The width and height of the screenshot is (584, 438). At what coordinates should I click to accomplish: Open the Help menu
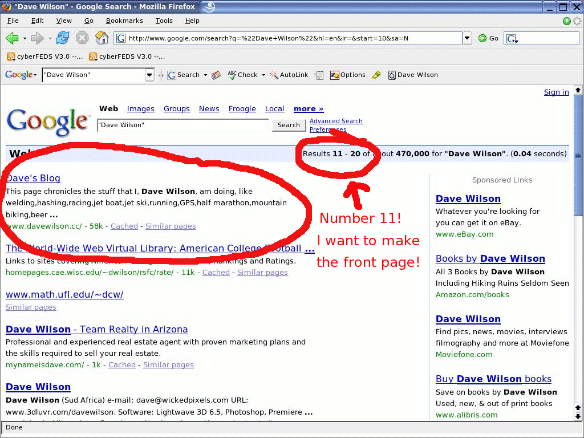click(x=192, y=21)
